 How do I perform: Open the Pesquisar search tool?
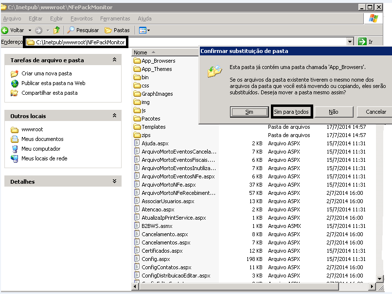[x=83, y=30]
